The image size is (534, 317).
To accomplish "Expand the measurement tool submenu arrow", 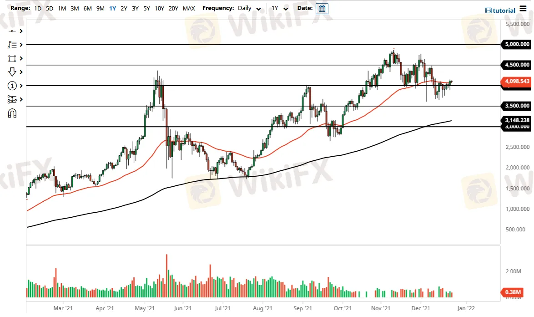I will (x=21, y=99).
